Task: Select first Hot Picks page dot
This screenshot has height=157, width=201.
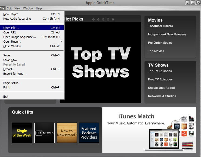Action: (x=93, y=19)
